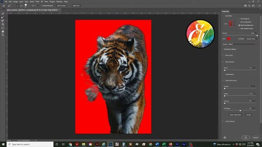This screenshot has height=147, width=262.
Task: Open the Window menu
Action: click(59, 2)
